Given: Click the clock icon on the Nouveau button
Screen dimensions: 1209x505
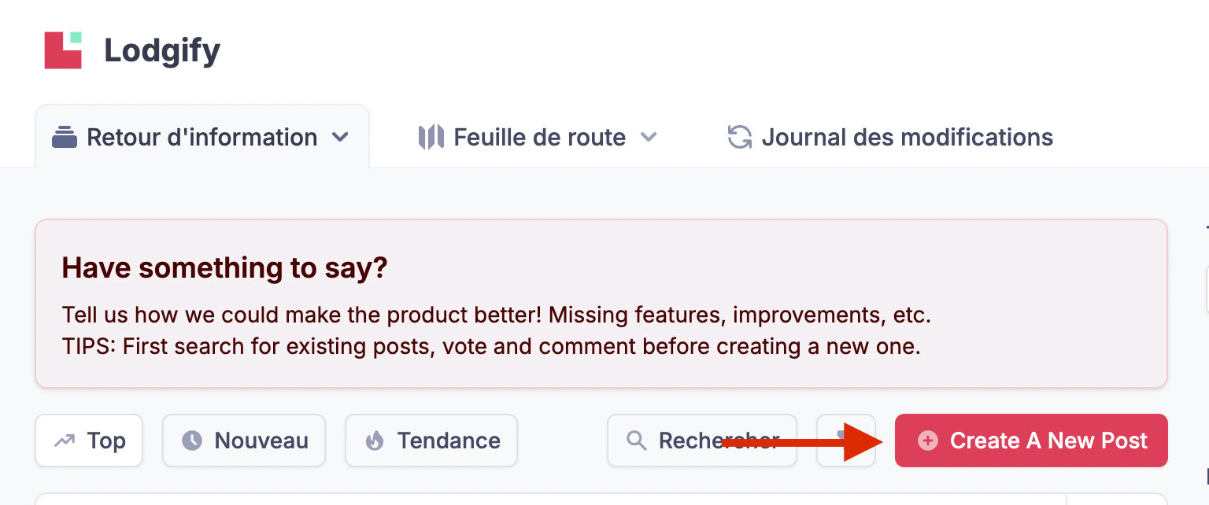Looking at the screenshot, I should (192, 440).
